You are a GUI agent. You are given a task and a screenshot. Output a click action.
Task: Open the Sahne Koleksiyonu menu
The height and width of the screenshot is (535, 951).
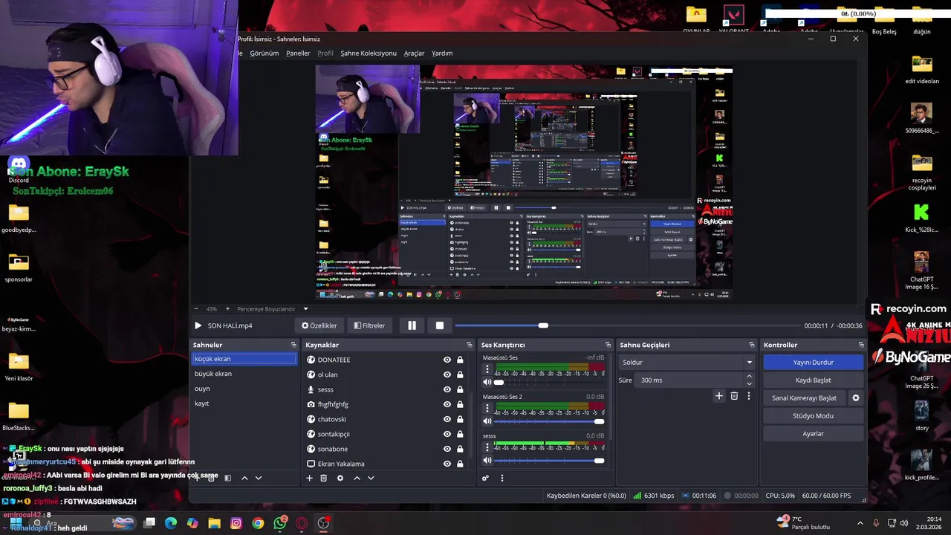[x=369, y=53]
